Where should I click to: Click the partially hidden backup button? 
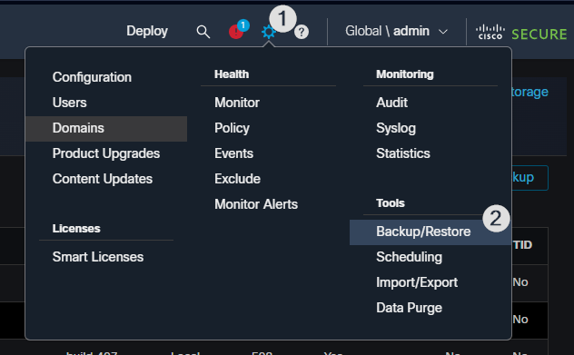tap(530, 178)
